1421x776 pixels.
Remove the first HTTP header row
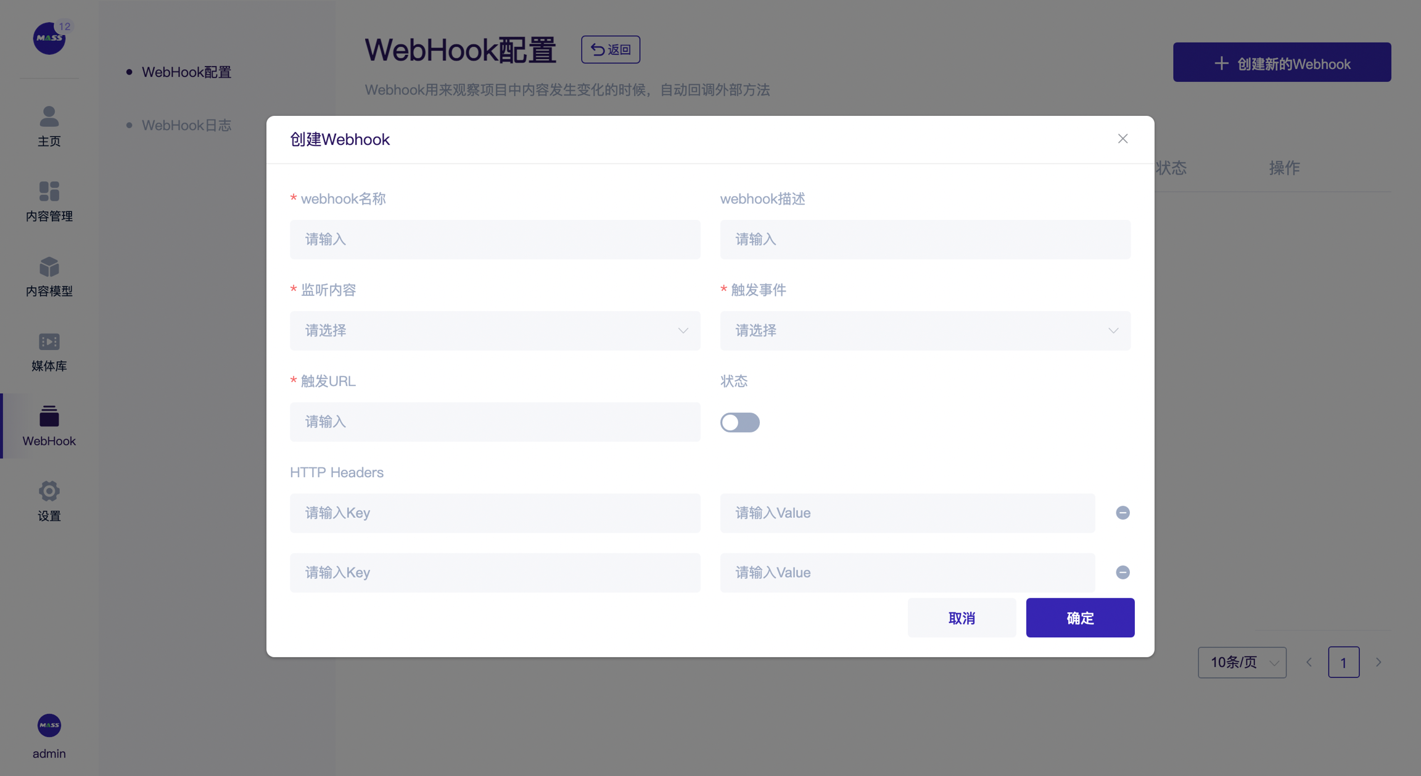click(x=1122, y=513)
